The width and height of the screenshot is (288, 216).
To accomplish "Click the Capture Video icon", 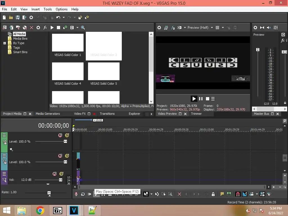I will pos(18,28).
